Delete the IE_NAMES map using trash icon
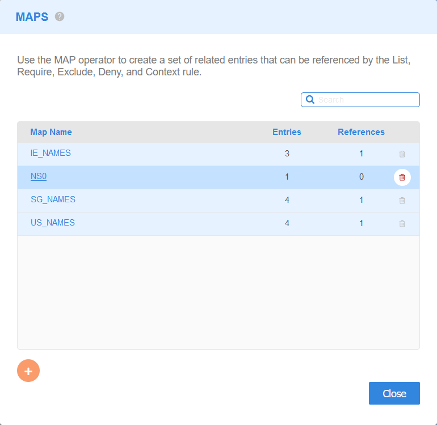Image resolution: width=437 pixels, height=425 pixels. [x=402, y=154]
